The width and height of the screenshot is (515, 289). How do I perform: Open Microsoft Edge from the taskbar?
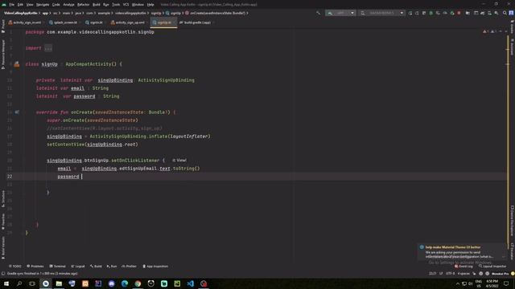pyautogui.click(x=125, y=283)
